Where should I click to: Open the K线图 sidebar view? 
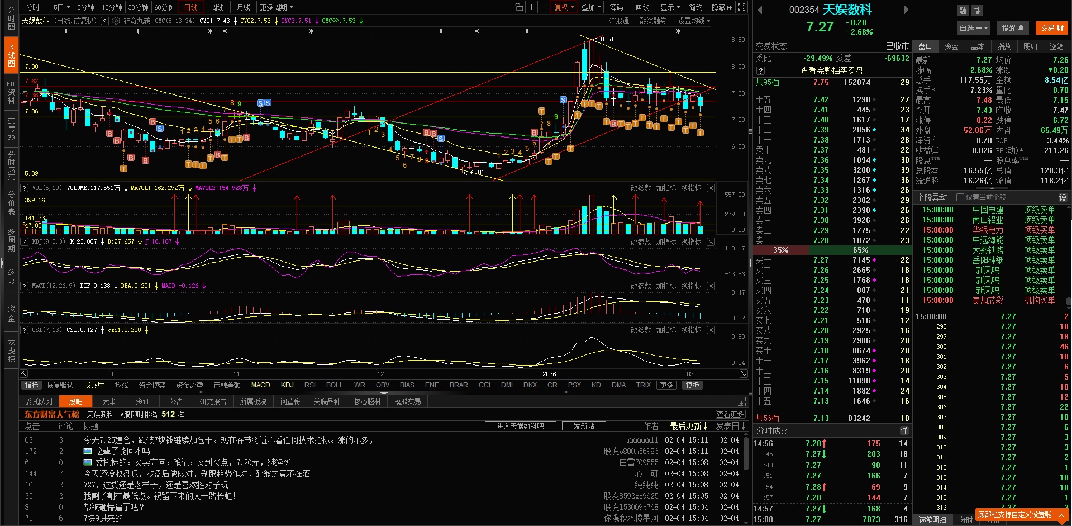point(11,55)
